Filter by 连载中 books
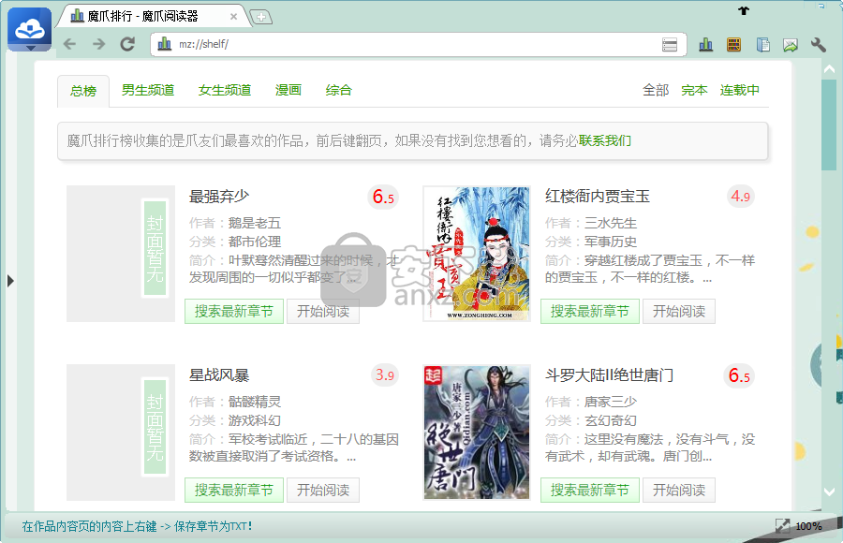Viewport: 843px width, 543px height. pyautogui.click(x=740, y=90)
